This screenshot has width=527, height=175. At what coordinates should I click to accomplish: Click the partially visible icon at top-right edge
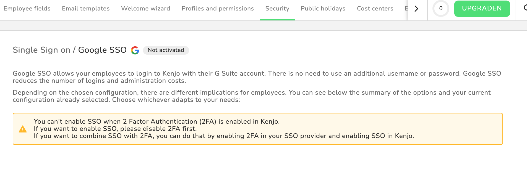(525, 8)
